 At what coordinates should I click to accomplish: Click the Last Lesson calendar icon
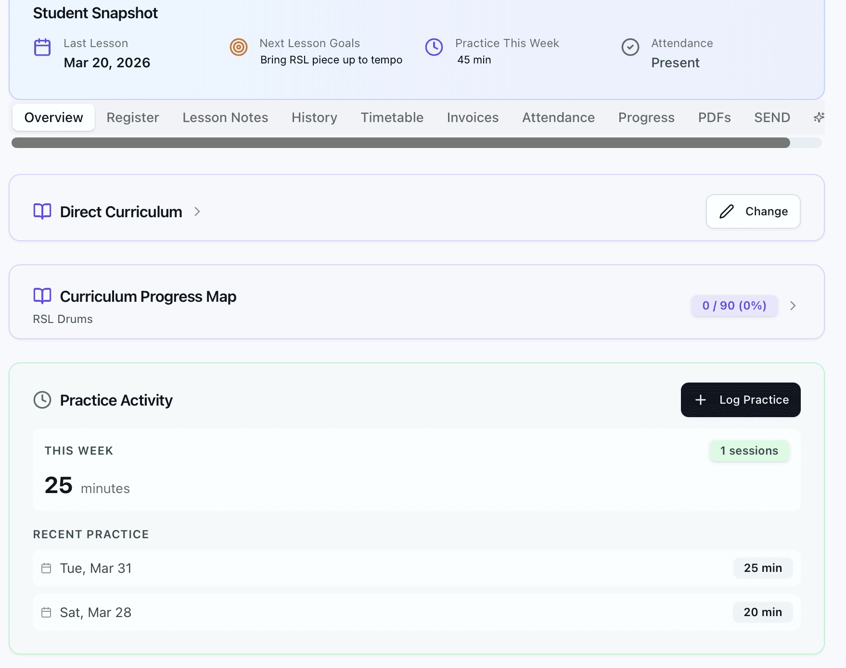[x=42, y=47]
